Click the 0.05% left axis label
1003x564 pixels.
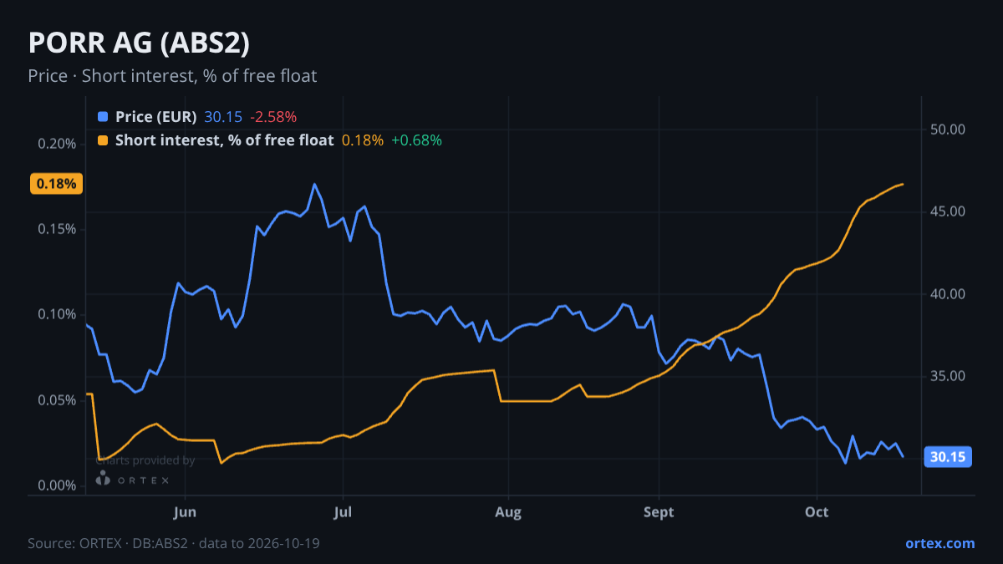pyautogui.click(x=58, y=400)
